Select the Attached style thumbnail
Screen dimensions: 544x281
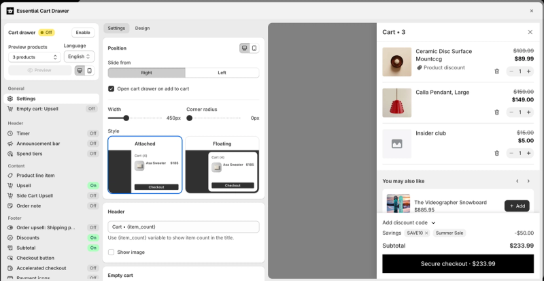145,165
